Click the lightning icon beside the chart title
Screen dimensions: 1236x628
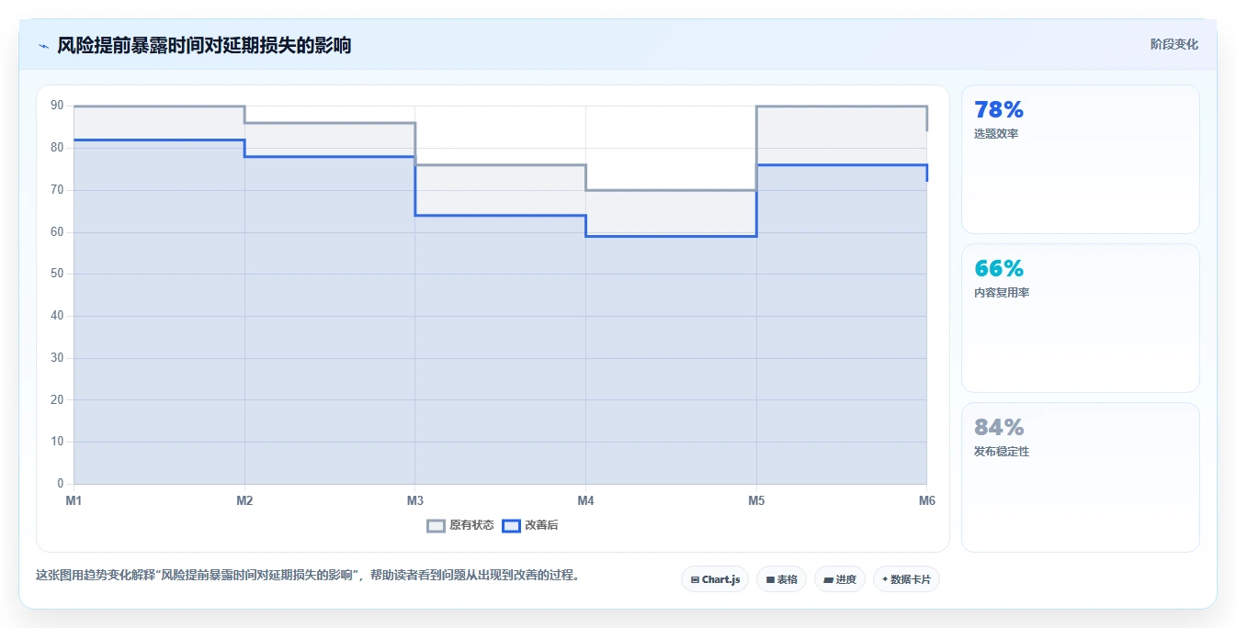43,46
